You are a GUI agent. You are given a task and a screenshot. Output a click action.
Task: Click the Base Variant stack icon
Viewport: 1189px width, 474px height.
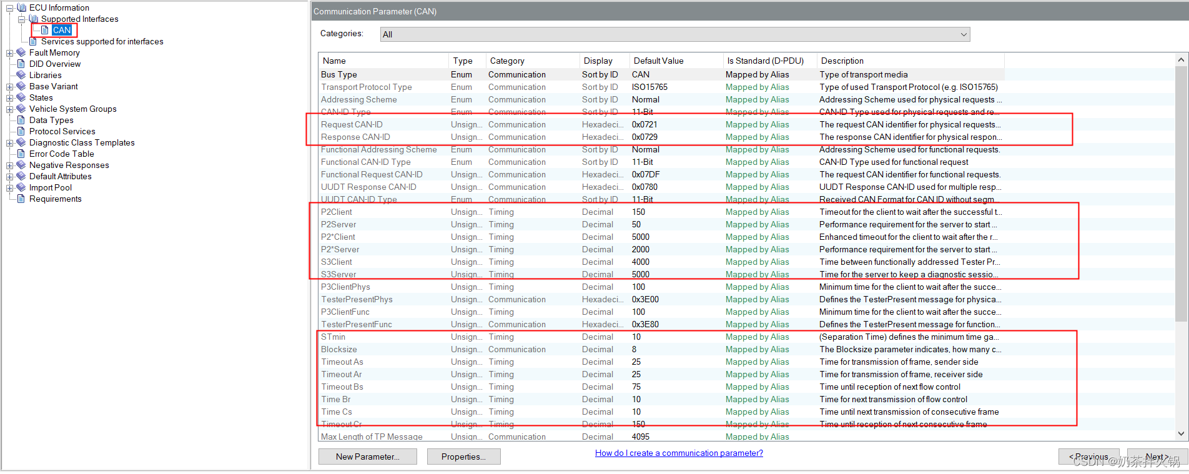tap(21, 86)
